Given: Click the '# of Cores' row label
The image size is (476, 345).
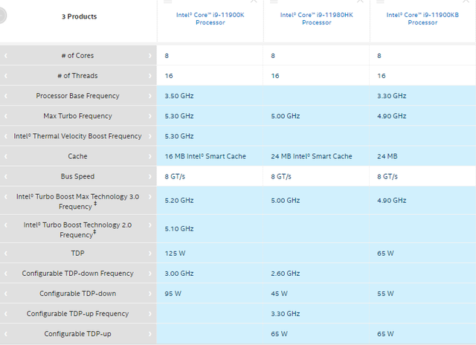Looking at the screenshot, I should coord(77,56).
